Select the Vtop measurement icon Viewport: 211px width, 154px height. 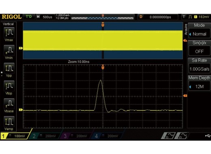pyautogui.click(x=9, y=86)
